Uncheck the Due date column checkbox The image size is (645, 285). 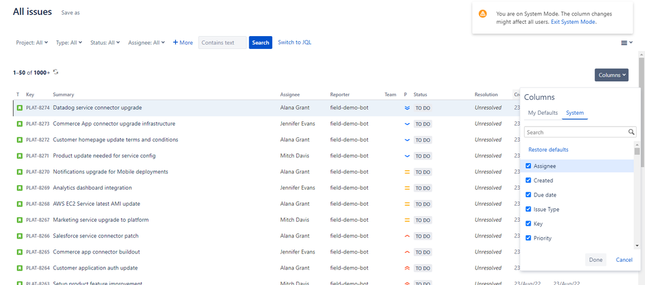pyautogui.click(x=528, y=195)
